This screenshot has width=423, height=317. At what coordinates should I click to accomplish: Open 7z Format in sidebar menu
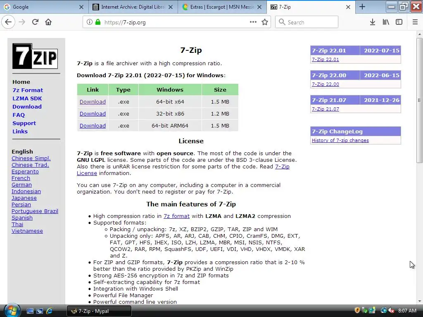tap(28, 90)
